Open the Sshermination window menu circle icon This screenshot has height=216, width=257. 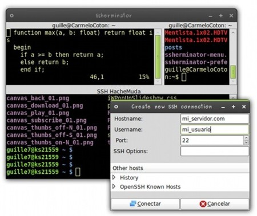pyautogui.click(x=11, y=15)
